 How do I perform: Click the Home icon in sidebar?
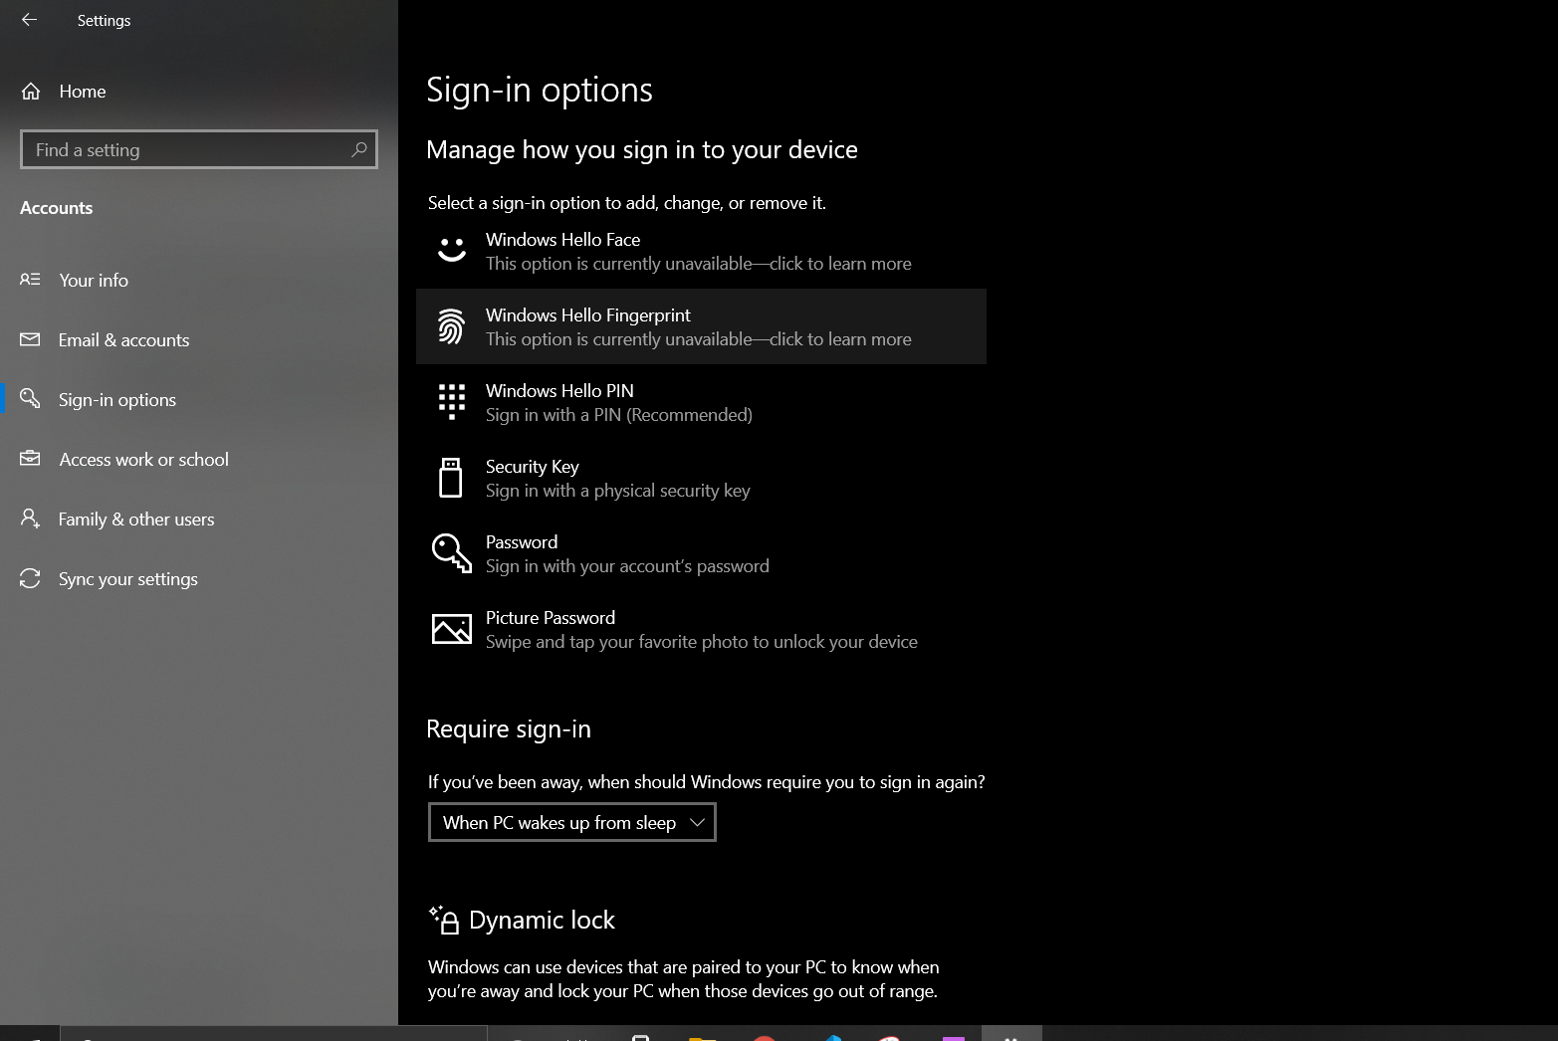pos(31,92)
